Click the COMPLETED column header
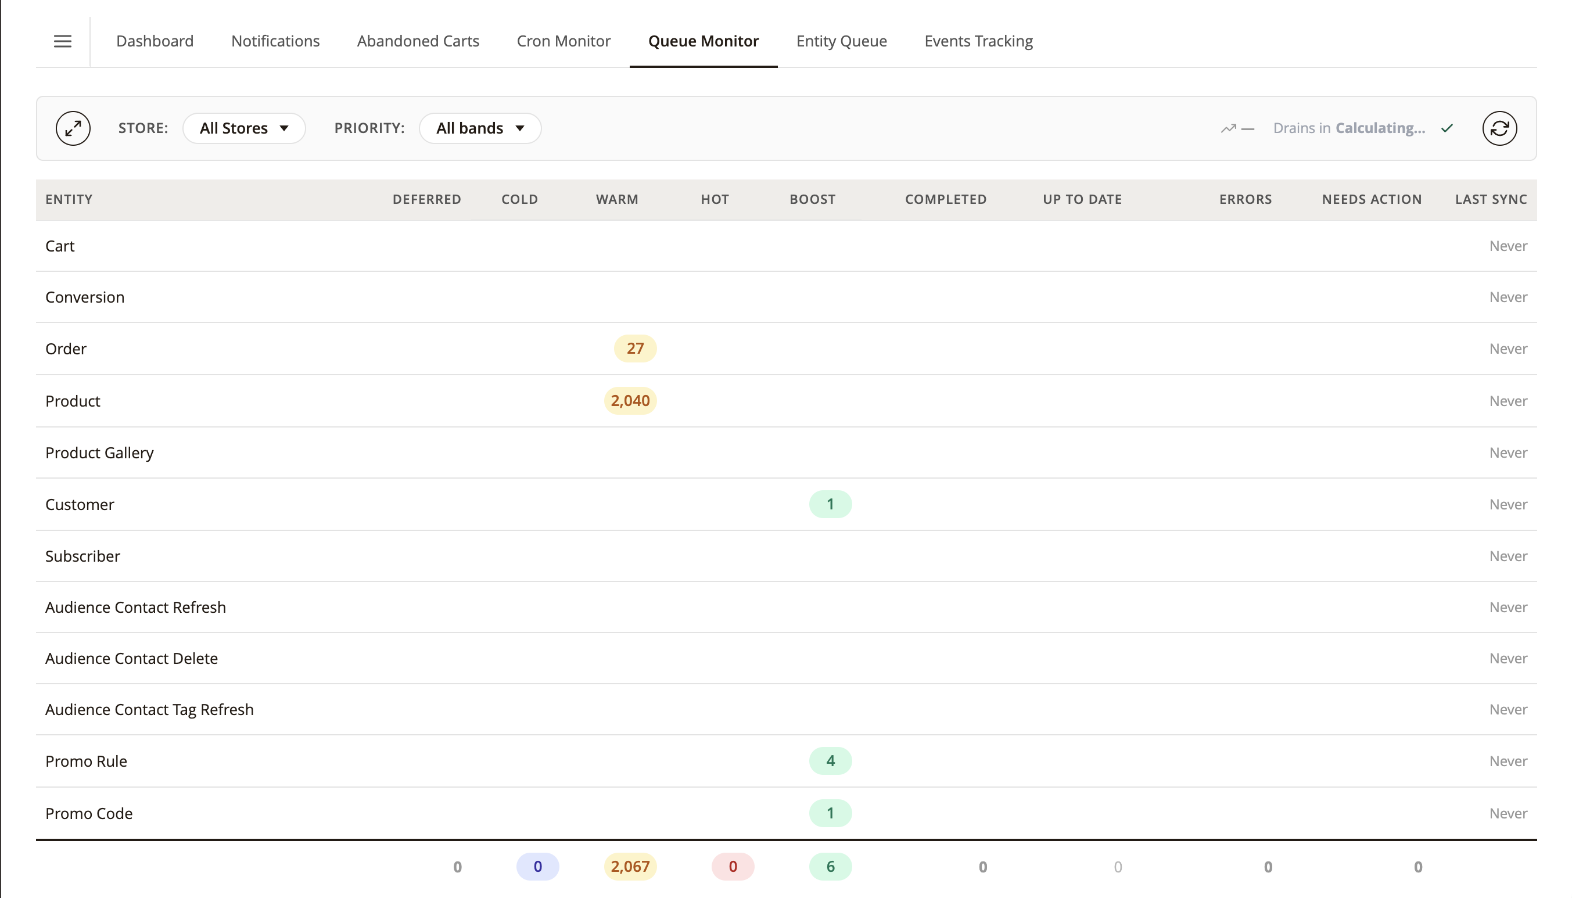 point(945,199)
